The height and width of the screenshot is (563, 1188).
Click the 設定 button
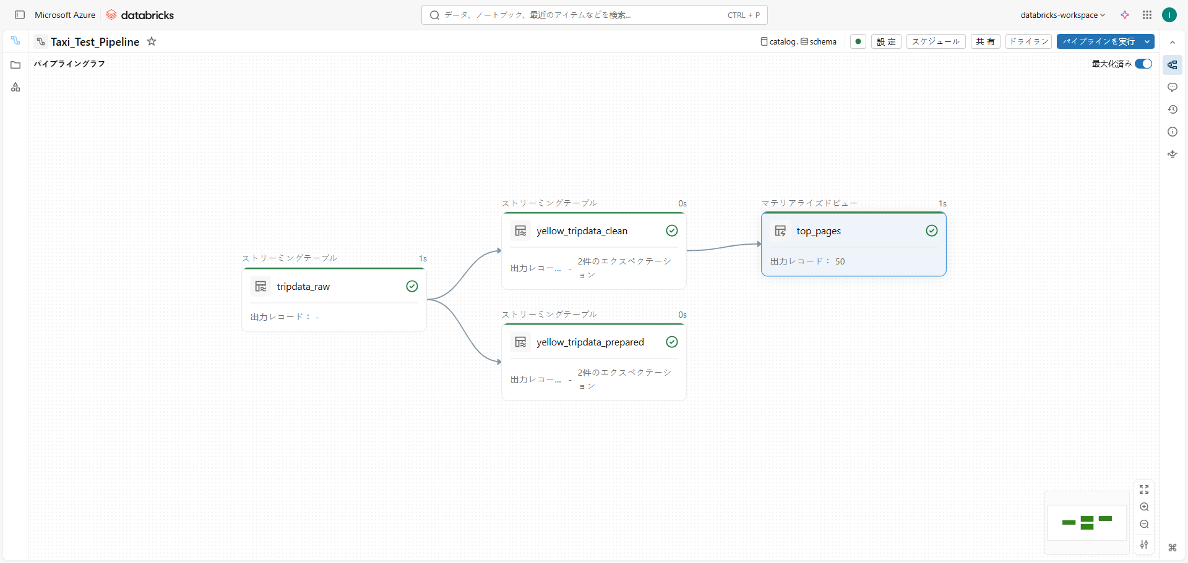886,41
